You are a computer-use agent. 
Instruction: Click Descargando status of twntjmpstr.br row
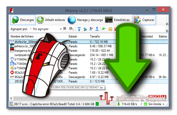click(77, 55)
